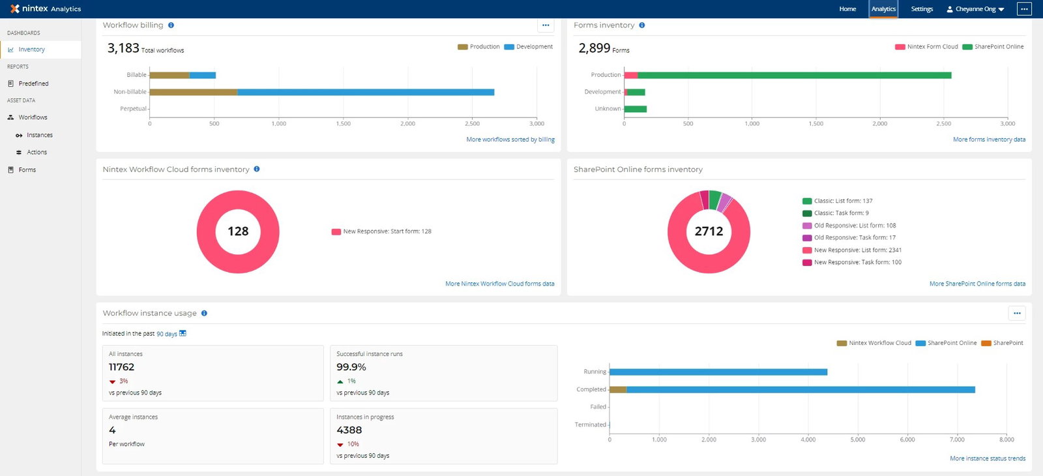Toggle Nintex Workflow Cloud legend in instance usage
1043x476 pixels.
(874, 343)
